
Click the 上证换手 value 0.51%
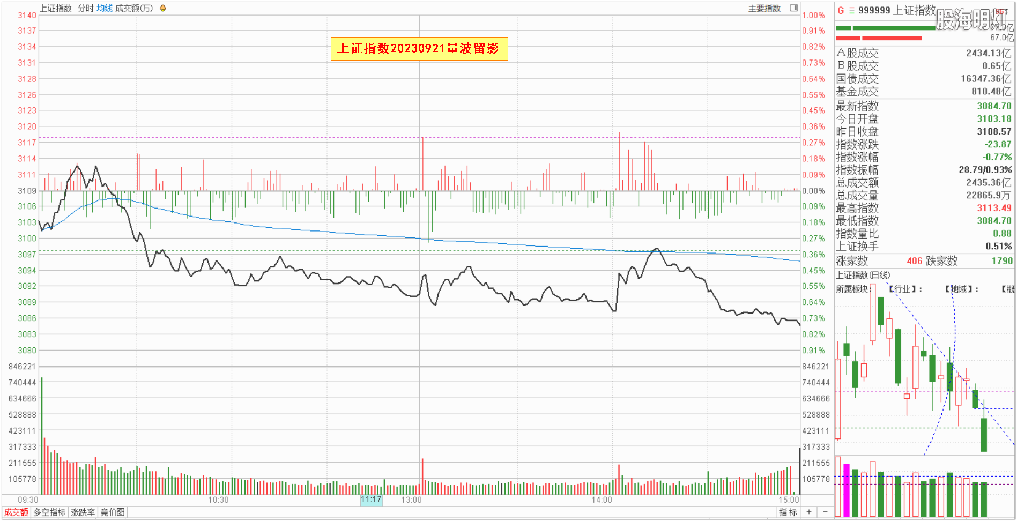999,247
